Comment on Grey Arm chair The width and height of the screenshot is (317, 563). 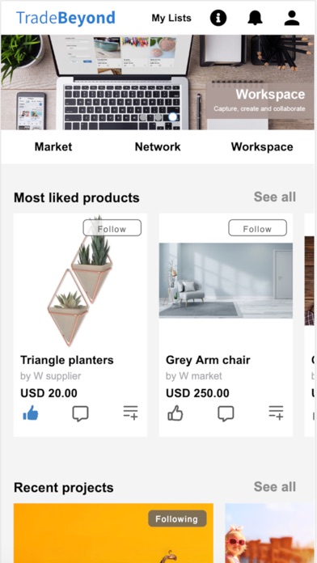click(x=226, y=413)
